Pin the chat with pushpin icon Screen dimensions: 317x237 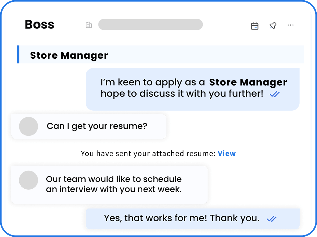pyautogui.click(x=273, y=26)
